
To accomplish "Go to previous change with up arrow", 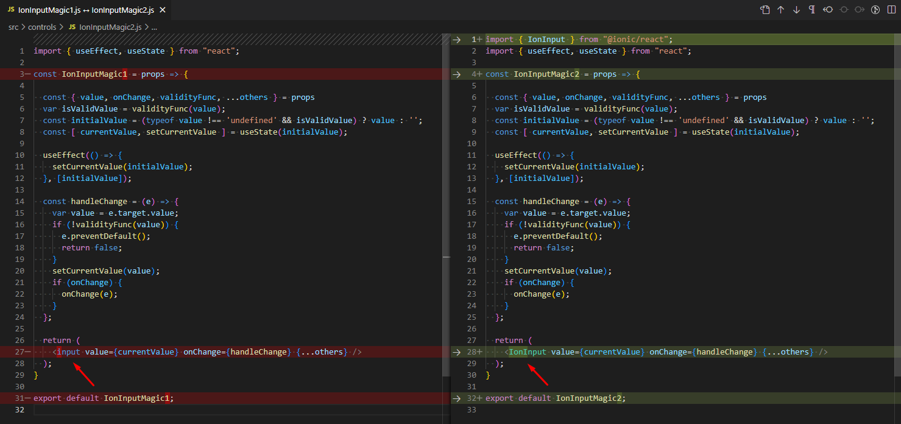I will click(x=781, y=10).
